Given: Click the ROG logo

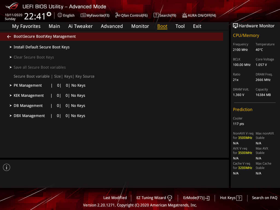Looking at the screenshot, I should [12, 6].
